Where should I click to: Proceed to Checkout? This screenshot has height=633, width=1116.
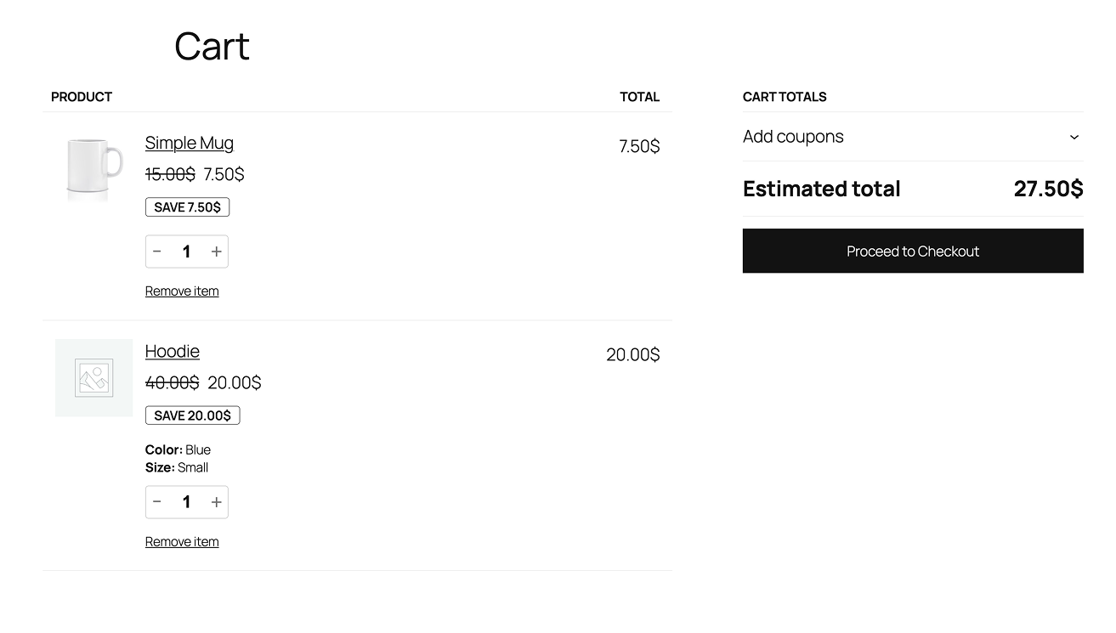click(913, 251)
